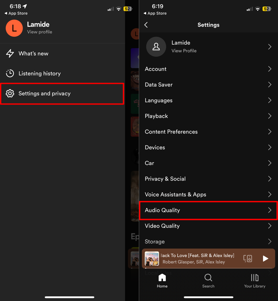Go to Your Library tab
The height and width of the screenshot is (301, 278).
tap(255, 281)
